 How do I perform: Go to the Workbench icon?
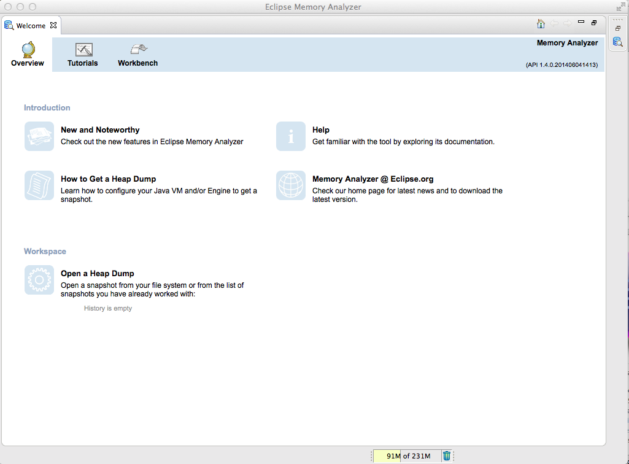[139, 49]
